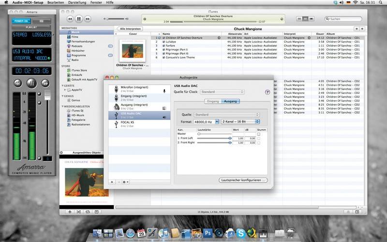Adjust the iTunes volume slider

[116, 19]
